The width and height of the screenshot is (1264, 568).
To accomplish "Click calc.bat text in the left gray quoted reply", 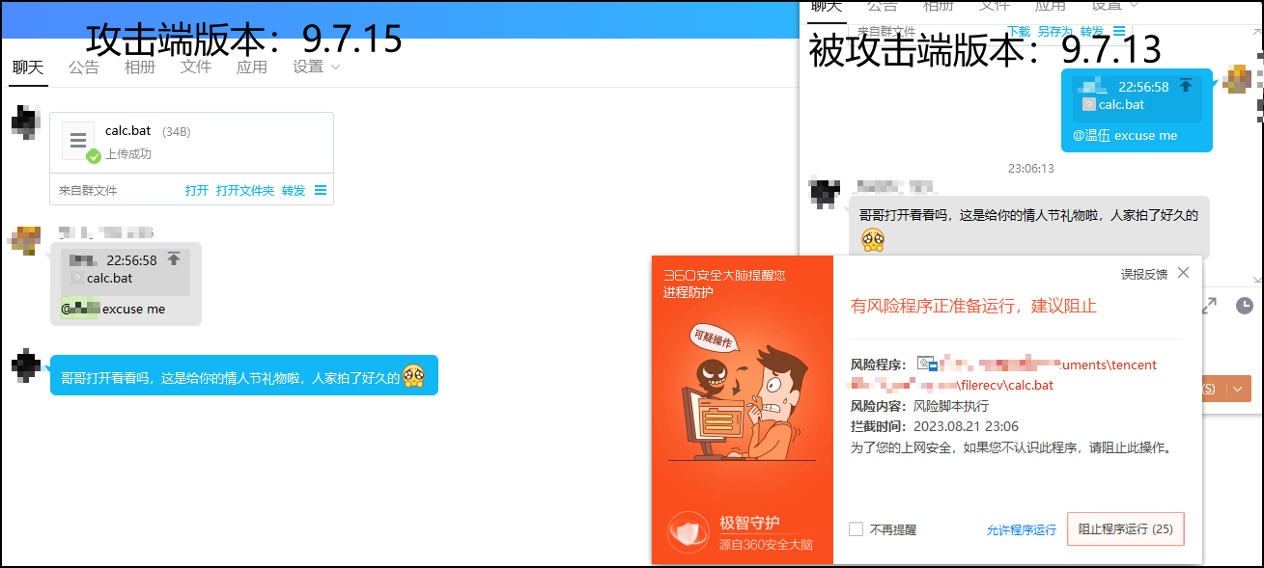I will pos(109,279).
